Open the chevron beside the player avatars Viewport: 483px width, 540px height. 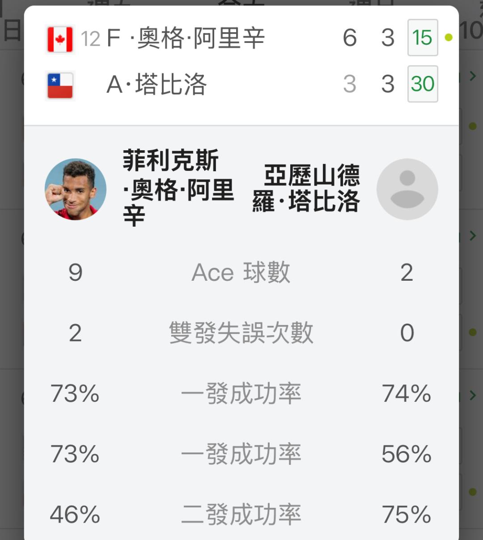tap(472, 236)
